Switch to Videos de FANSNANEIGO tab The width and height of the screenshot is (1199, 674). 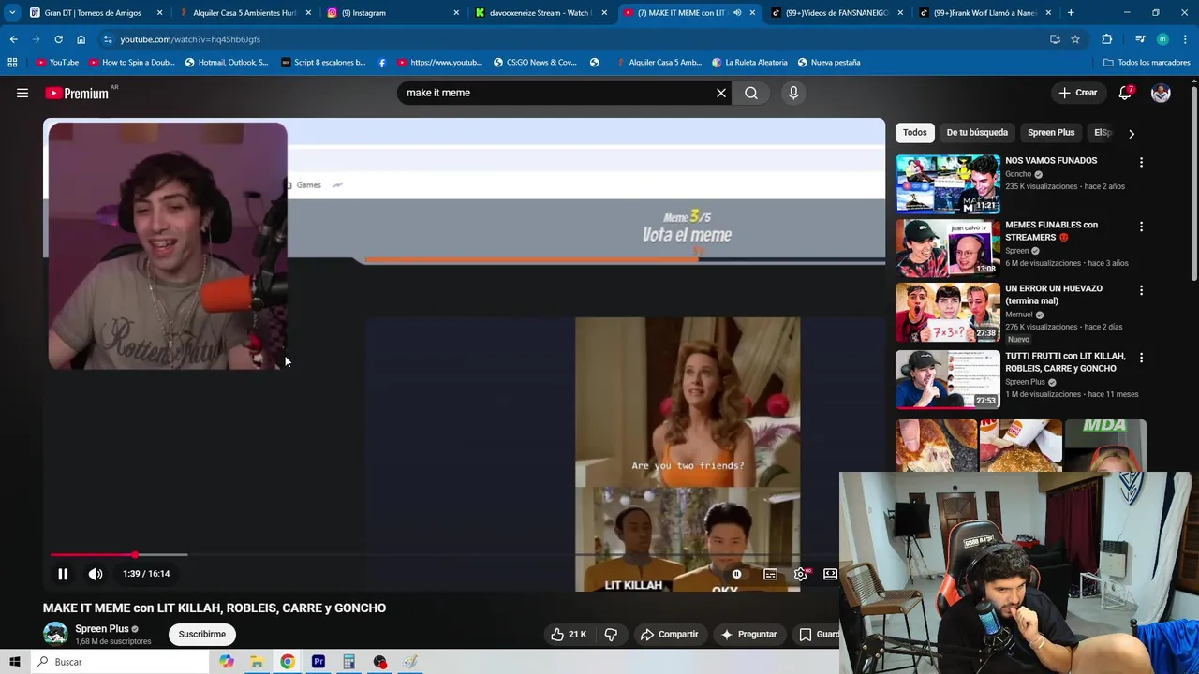(836, 13)
